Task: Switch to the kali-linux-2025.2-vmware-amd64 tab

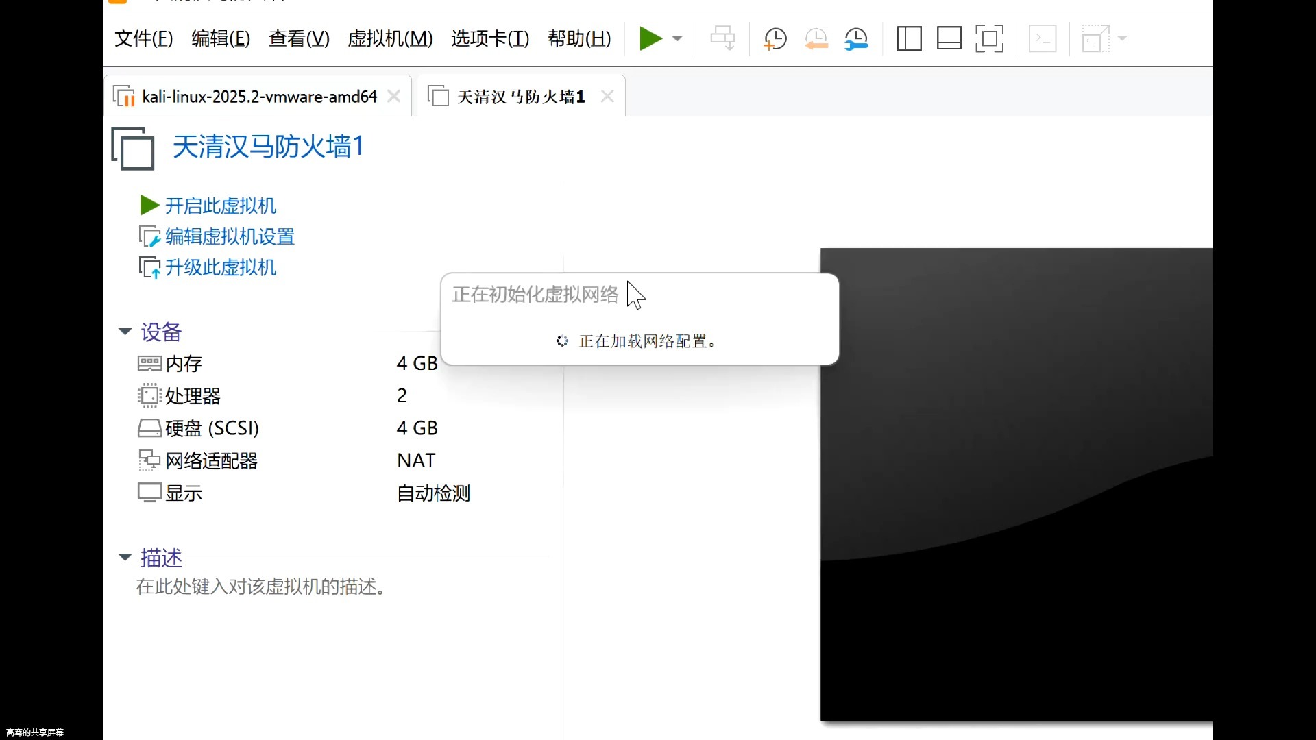Action: coord(259,97)
